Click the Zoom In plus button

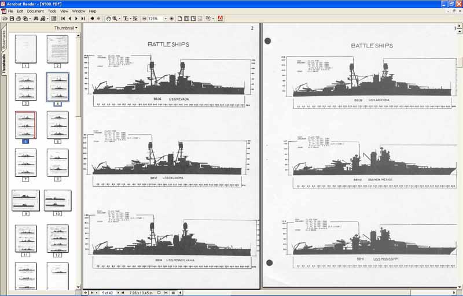[171, 18]
